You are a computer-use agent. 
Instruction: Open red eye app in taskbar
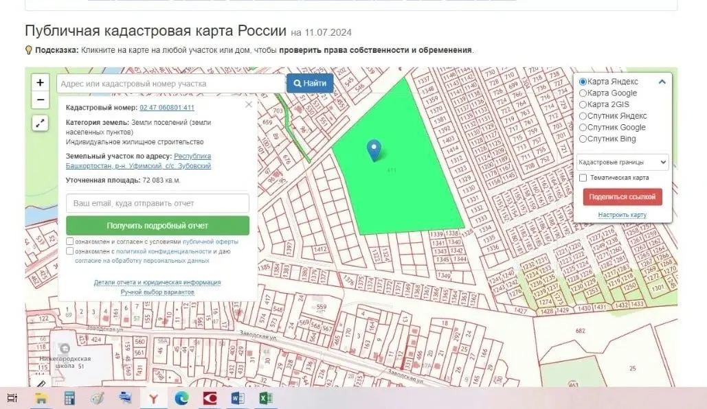(210, 398)
